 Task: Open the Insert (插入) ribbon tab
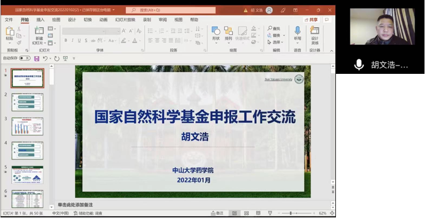pos(40,20)
